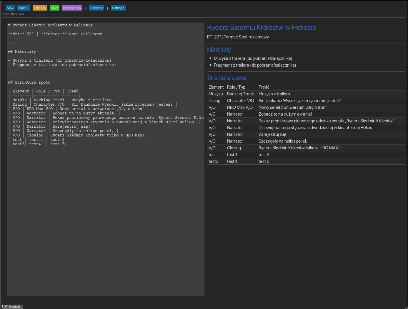Click the markdown editor line '## Materiały'
Screen dimensions: 408x309
(x=22, y=52)
